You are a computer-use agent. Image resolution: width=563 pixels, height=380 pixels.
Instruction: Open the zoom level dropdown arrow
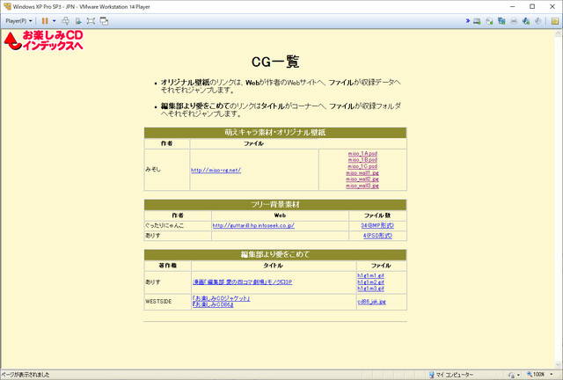(x=552, y=374)
